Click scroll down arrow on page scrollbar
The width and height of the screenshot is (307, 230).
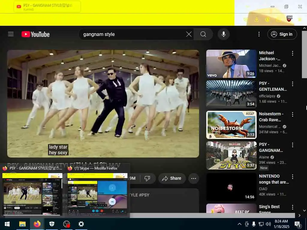click(304, 211)
